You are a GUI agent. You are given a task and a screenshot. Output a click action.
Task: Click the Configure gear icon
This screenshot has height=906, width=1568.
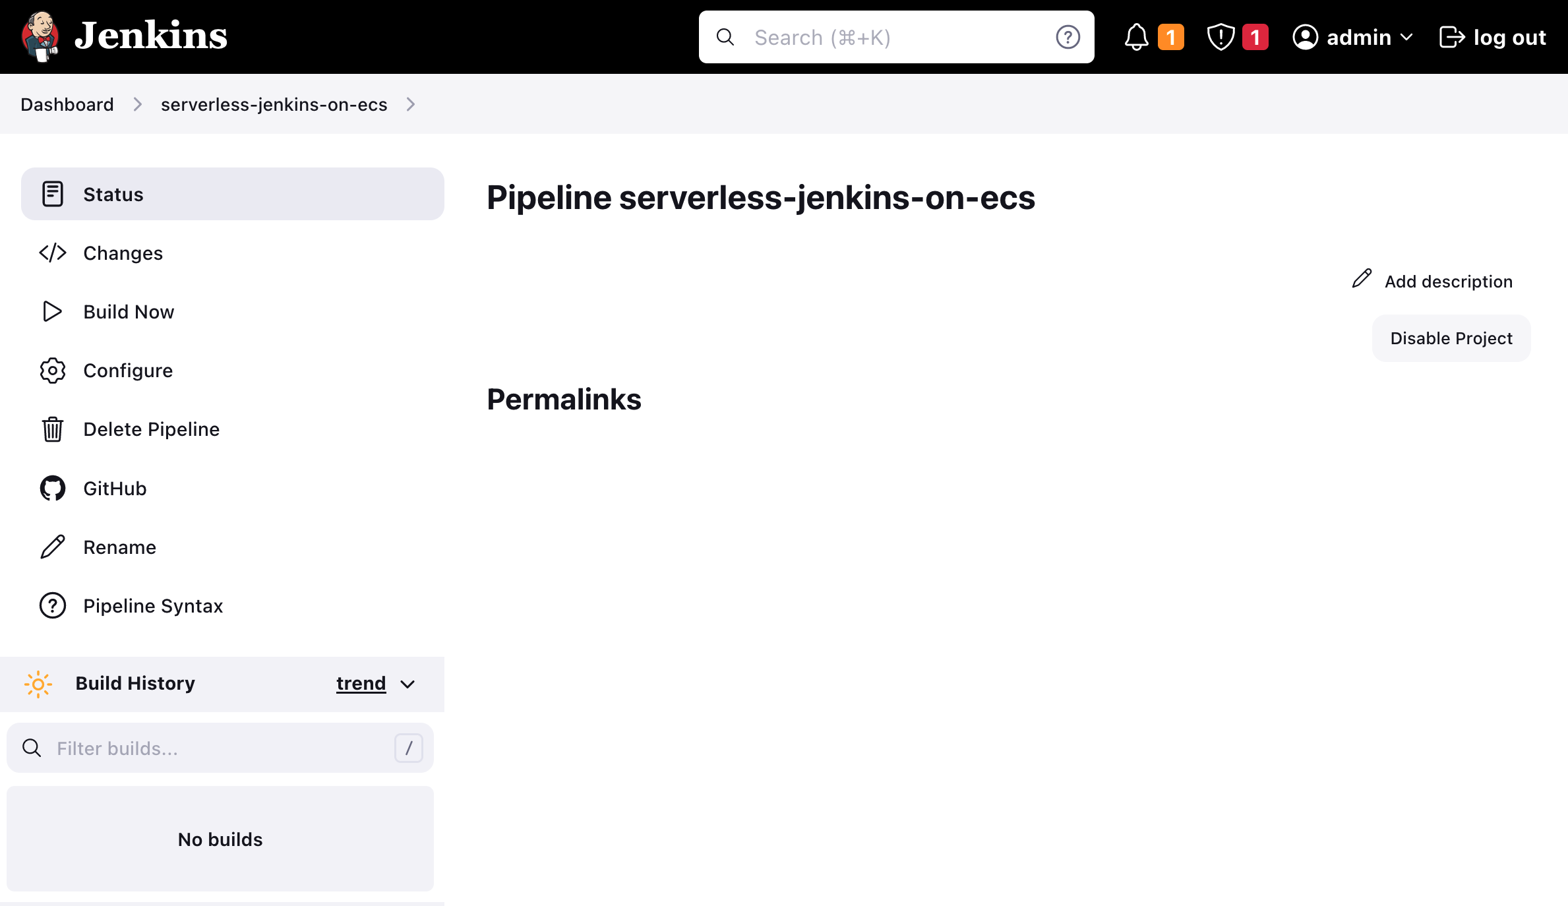tap(52, 371)
